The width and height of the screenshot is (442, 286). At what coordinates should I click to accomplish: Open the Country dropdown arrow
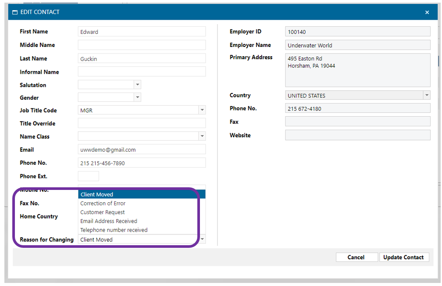pyautogui.click(x=426, y=95)
